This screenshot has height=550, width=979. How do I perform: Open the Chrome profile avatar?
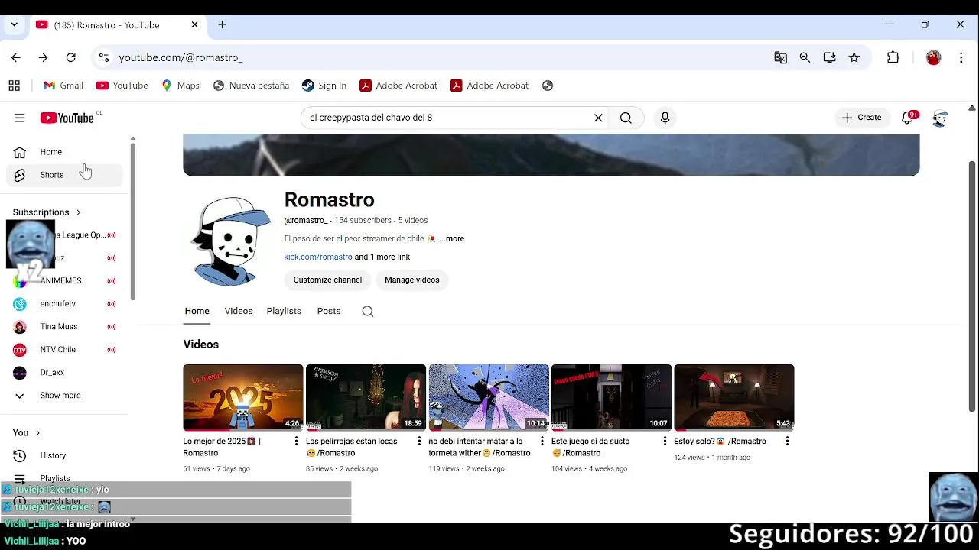click(x=933, y=57)
